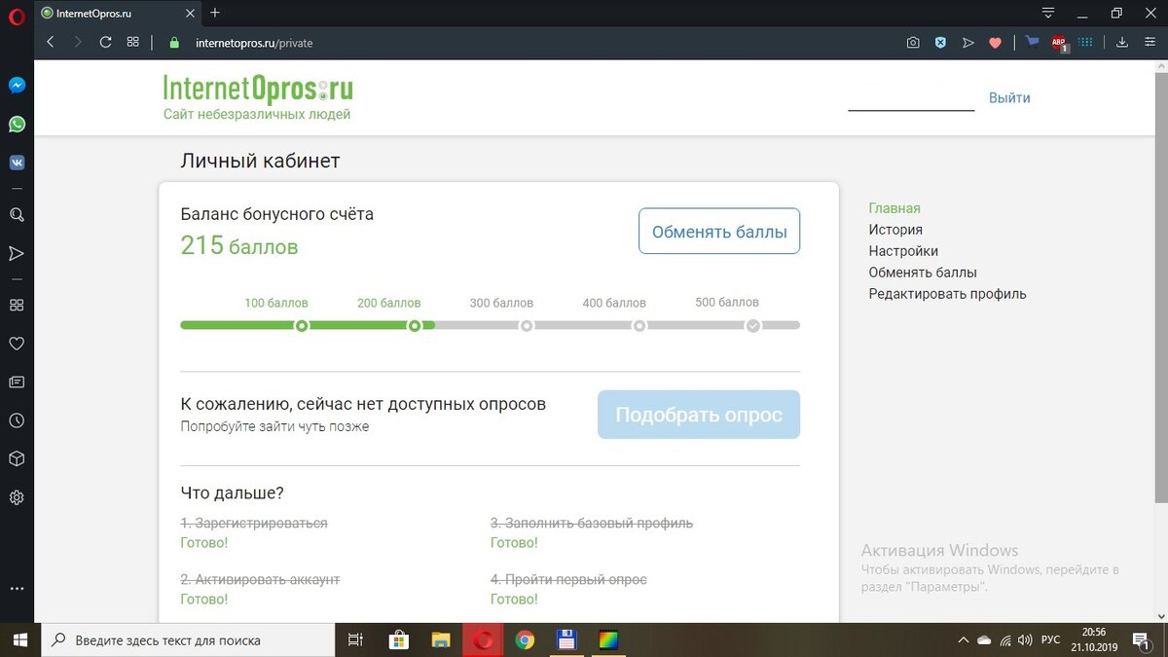Open browsing history clock icon in sidebar
The height and width of the screenshot is (657, 1168).
[x=16, y=420]
